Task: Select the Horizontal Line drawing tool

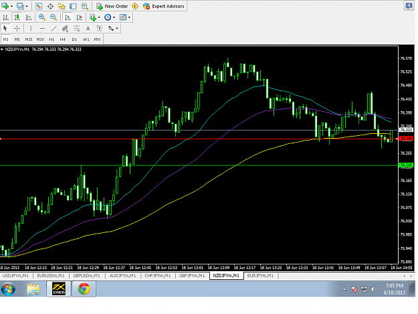Action: (x=42, y=28)
